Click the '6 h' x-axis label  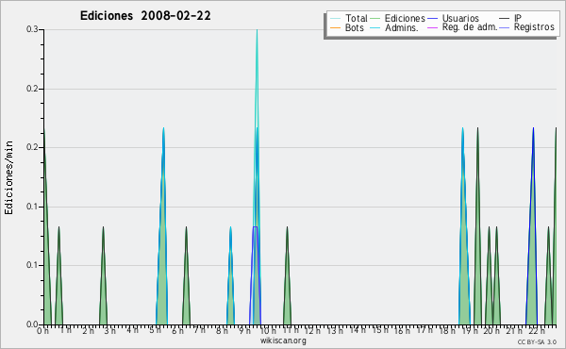[x=177, y=331]
